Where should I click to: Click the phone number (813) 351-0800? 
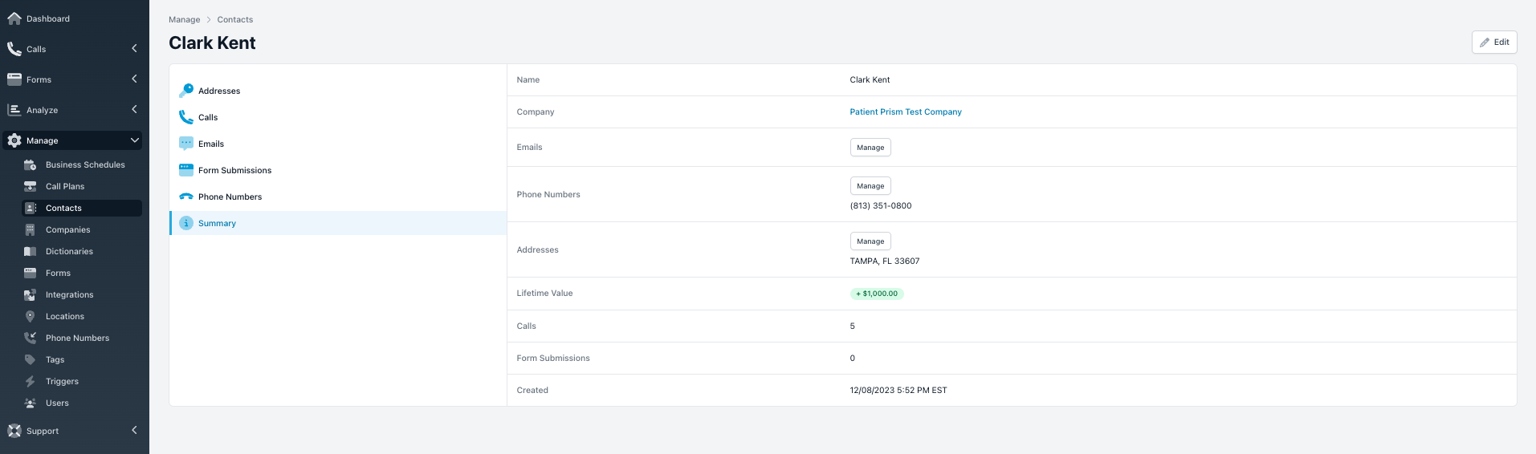(x=880, y=206)
